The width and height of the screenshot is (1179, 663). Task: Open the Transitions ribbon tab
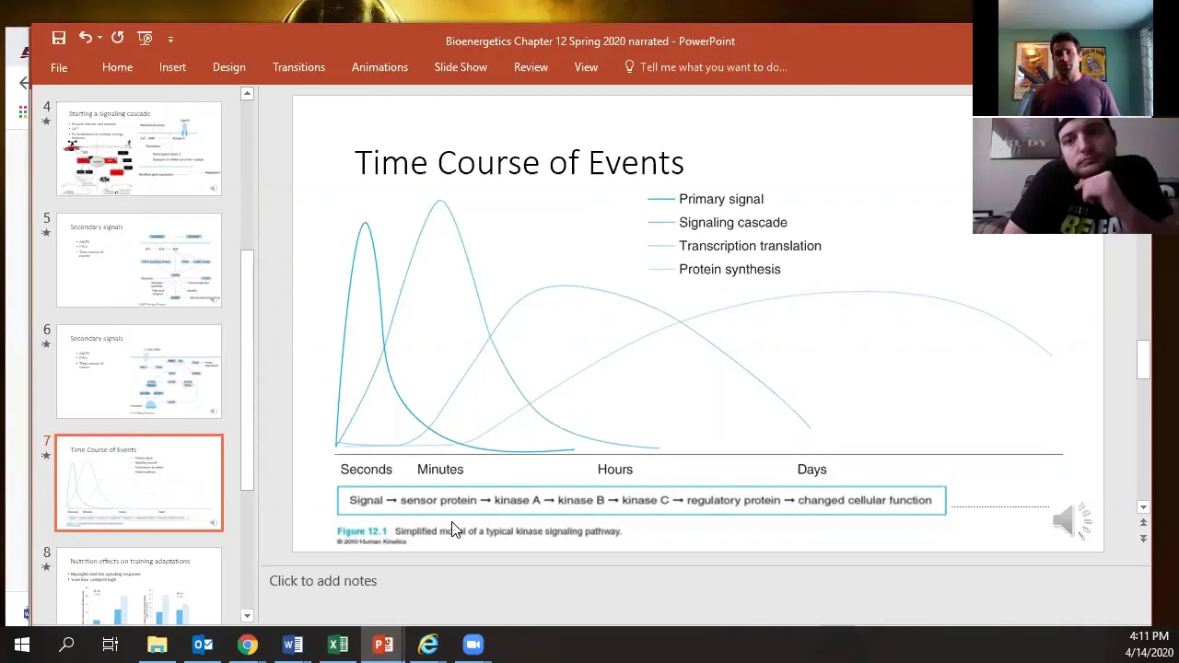click(298, 67)
